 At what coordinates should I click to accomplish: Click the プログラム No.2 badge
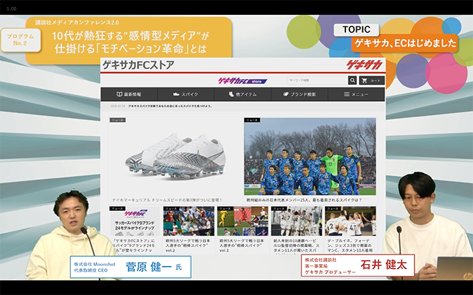pos(20,40)
